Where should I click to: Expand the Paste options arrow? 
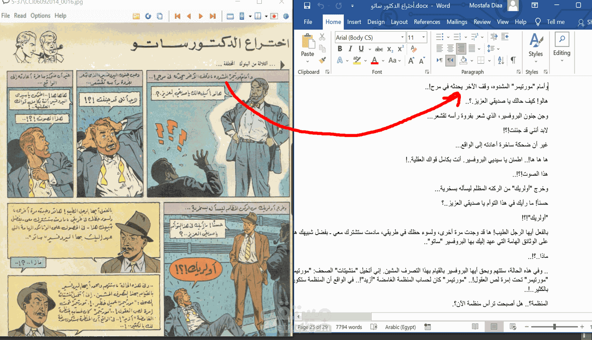[308, 61]
